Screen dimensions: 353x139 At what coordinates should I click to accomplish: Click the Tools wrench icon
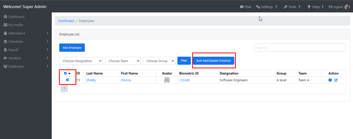286,7
